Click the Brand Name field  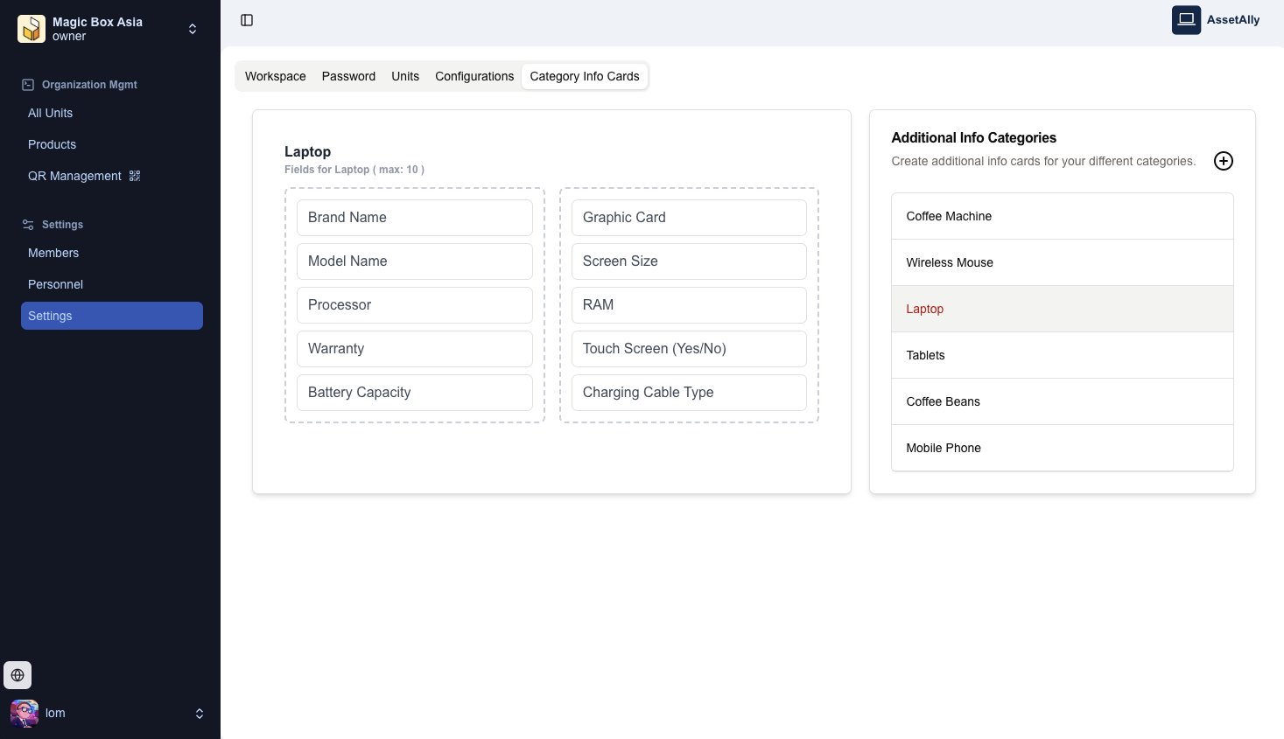[414, 218]
